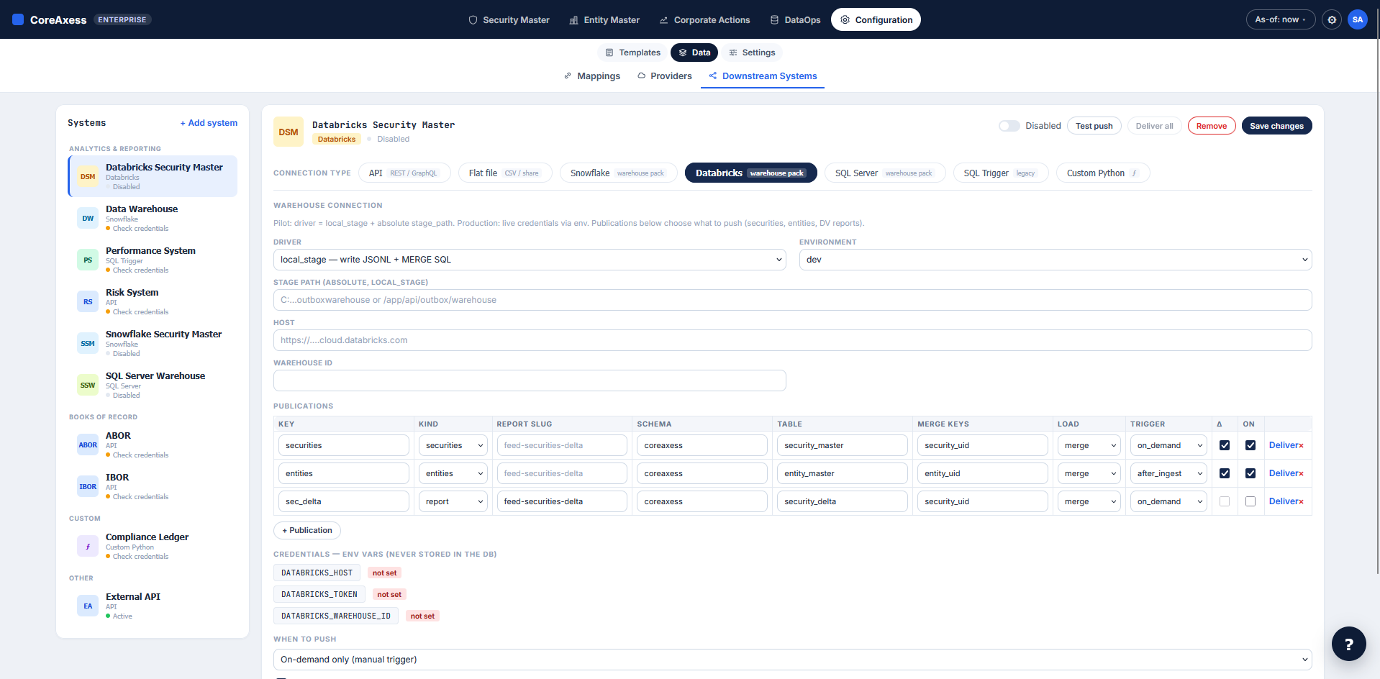This screenshot has height=679, width=1380.
Task: Select the Compliance Ledger function icon
Action: coord(88,546)
